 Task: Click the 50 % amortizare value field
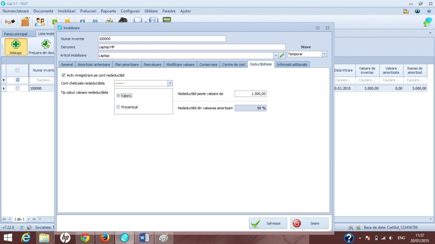(251, 108)
